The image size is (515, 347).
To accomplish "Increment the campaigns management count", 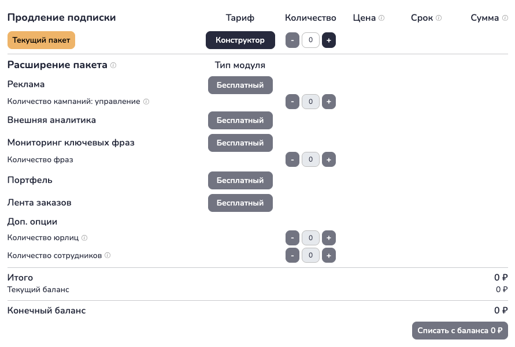I will [329, 102].
